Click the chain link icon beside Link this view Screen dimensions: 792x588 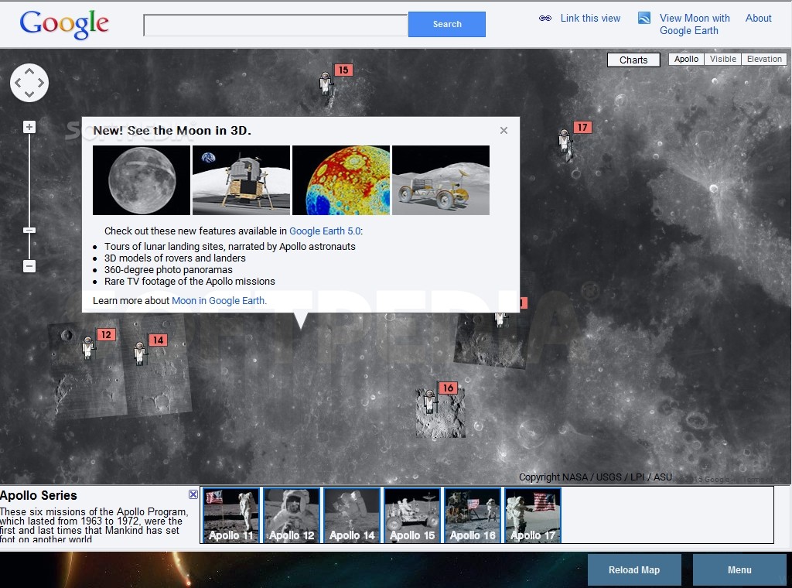(x=545, y=19)
